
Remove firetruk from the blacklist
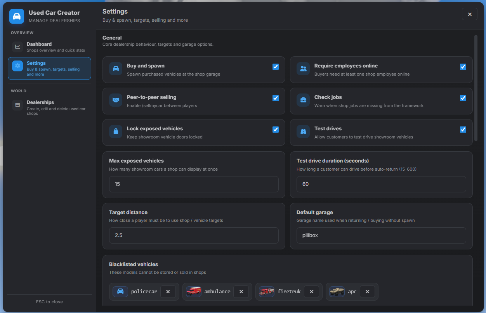[x=311, y=292]
